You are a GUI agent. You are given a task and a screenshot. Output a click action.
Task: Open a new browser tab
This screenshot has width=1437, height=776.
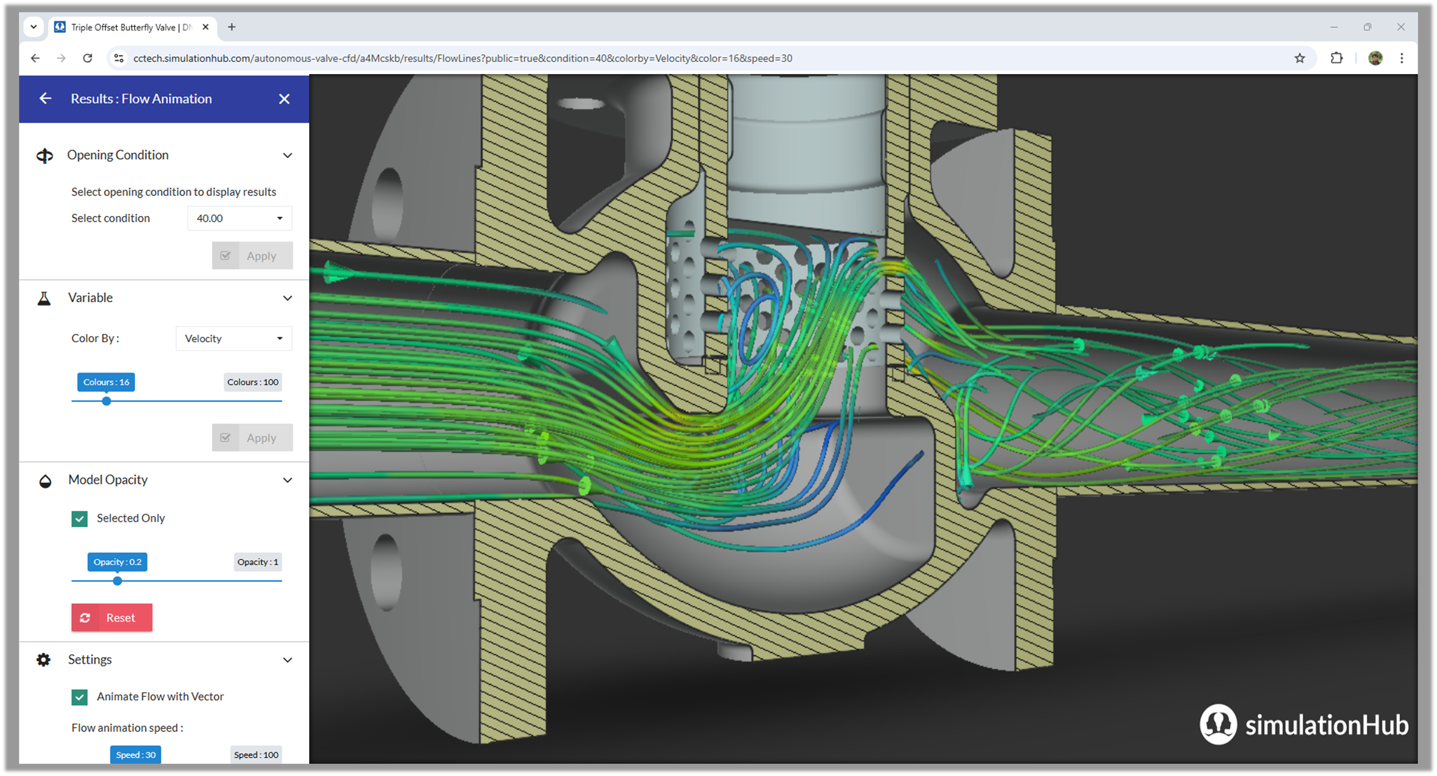(231, 27)
